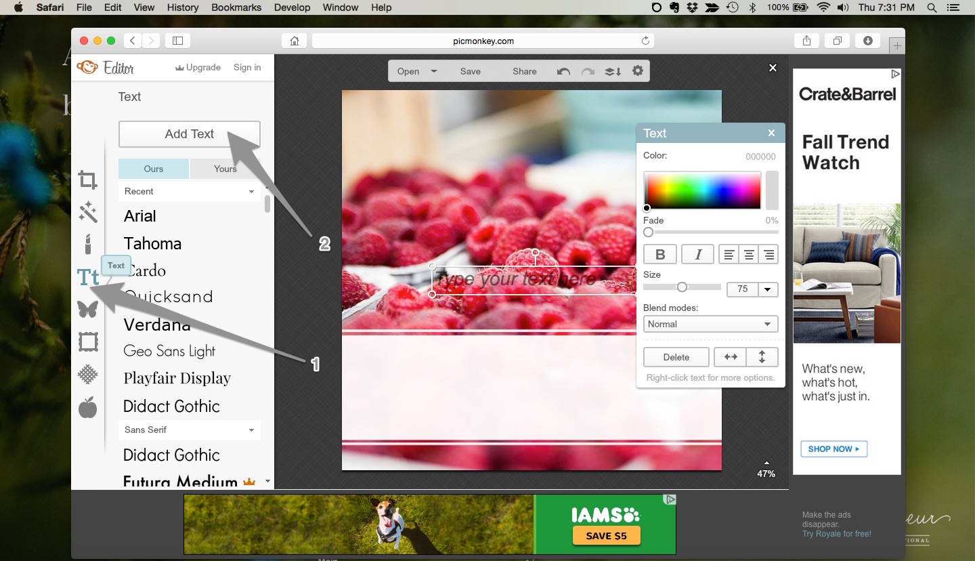This screenshot has width=975, height=561.
Task: Click the layers flatten icon
Action: tap(613, 71)
